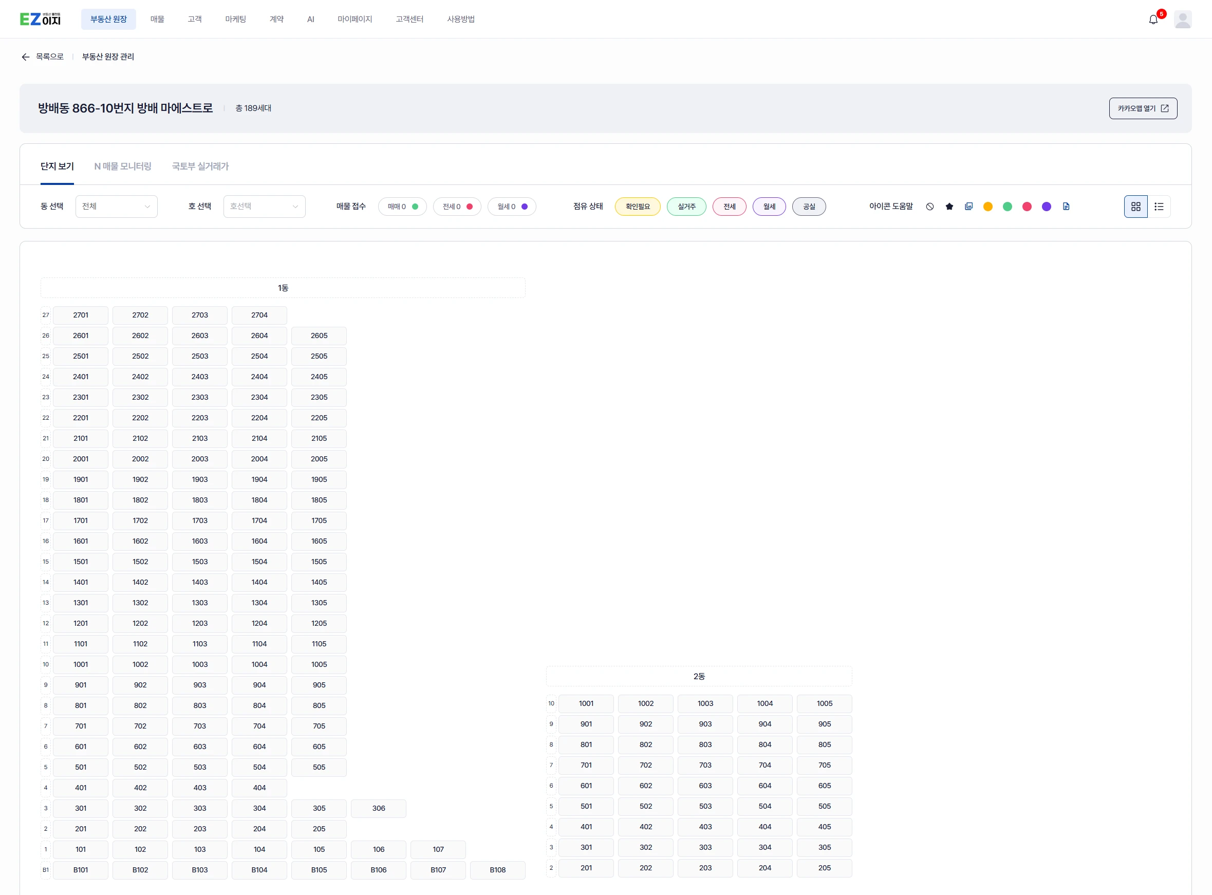The height and width of the screenshot is (895, 1212).
Task: Click the back arrow to 목록으로
Action: 26,57
